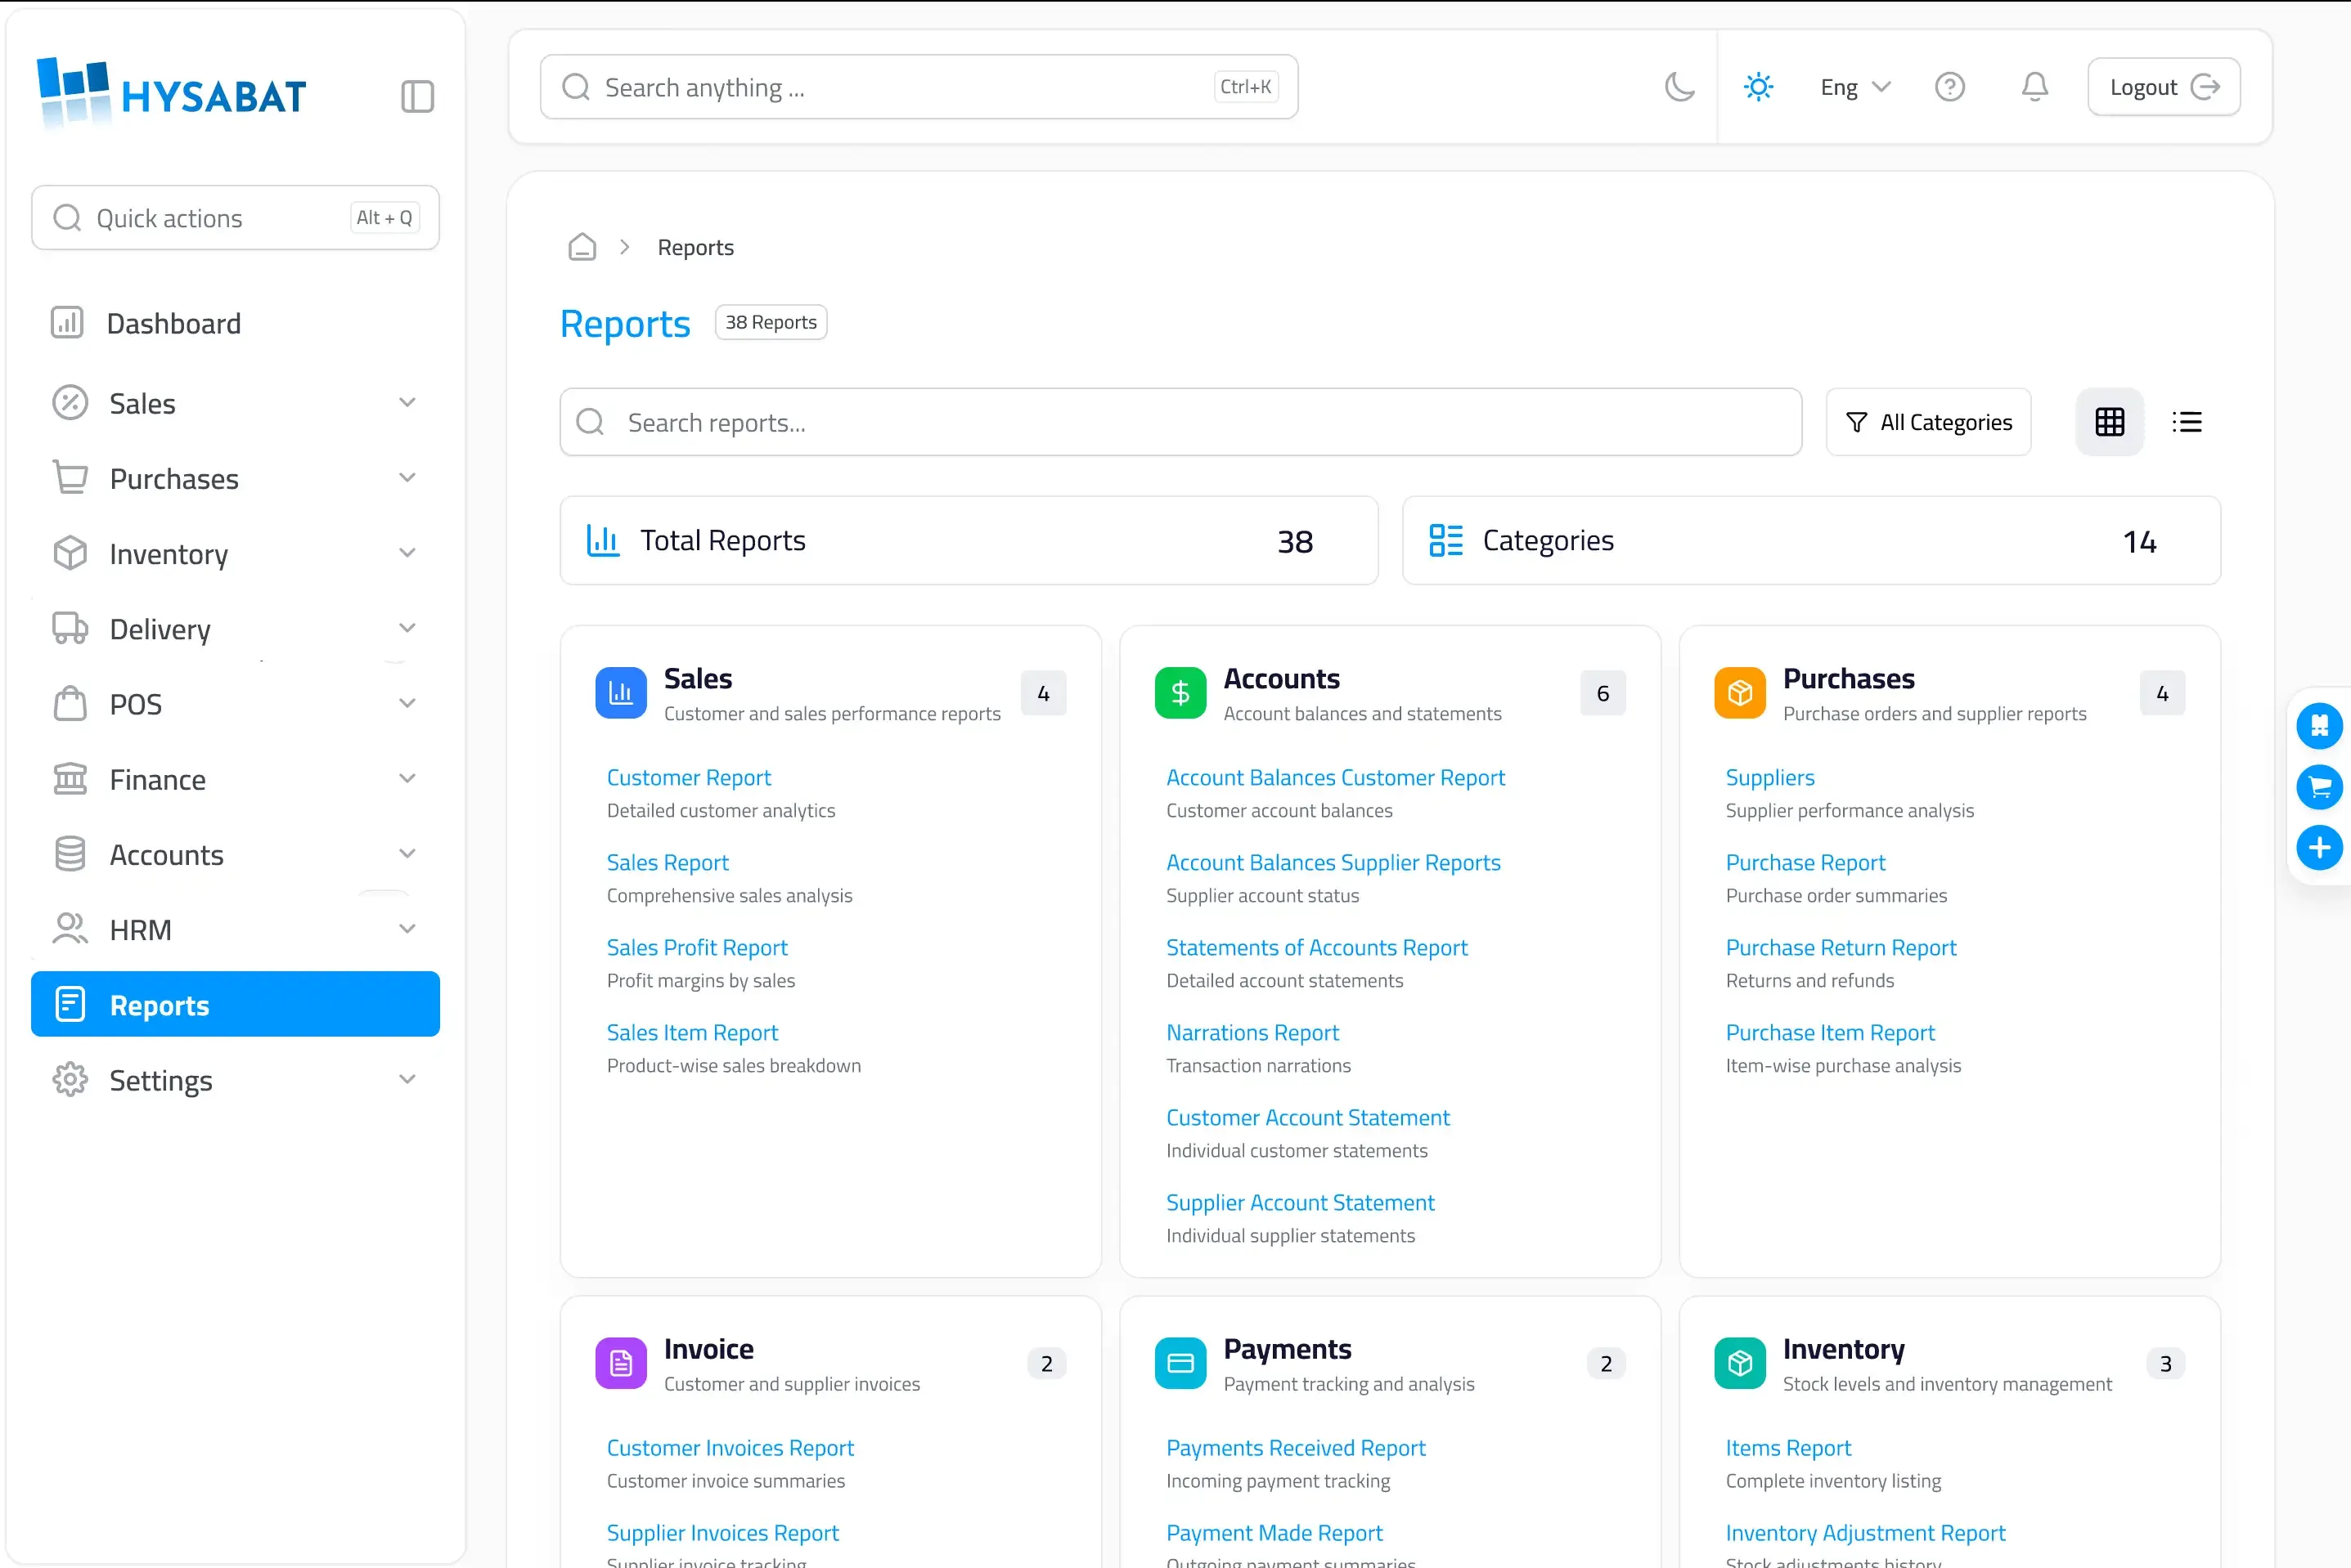Select the Reports sidebar item

coord(235,1005)
